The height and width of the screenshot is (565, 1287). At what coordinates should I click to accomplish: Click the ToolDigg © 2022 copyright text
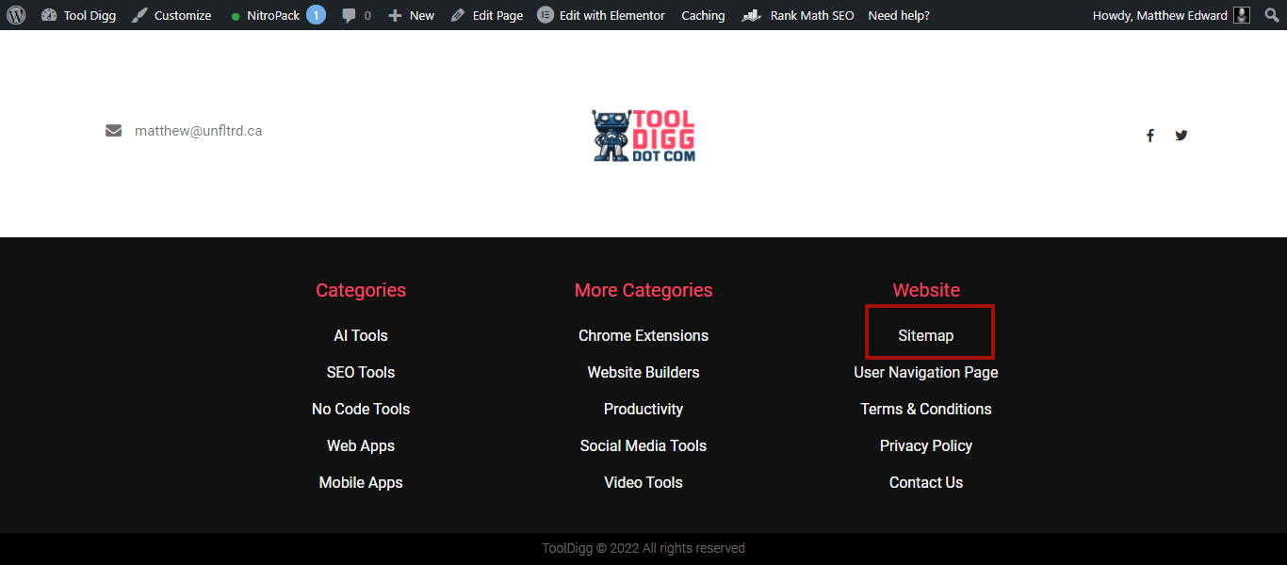[x=643, y=548]
